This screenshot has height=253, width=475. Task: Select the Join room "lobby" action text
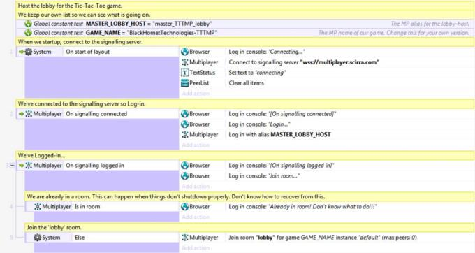coord(323,238)
